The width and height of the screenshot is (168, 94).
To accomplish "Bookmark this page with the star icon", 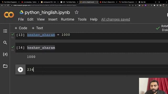I will (x=136, y=5).
